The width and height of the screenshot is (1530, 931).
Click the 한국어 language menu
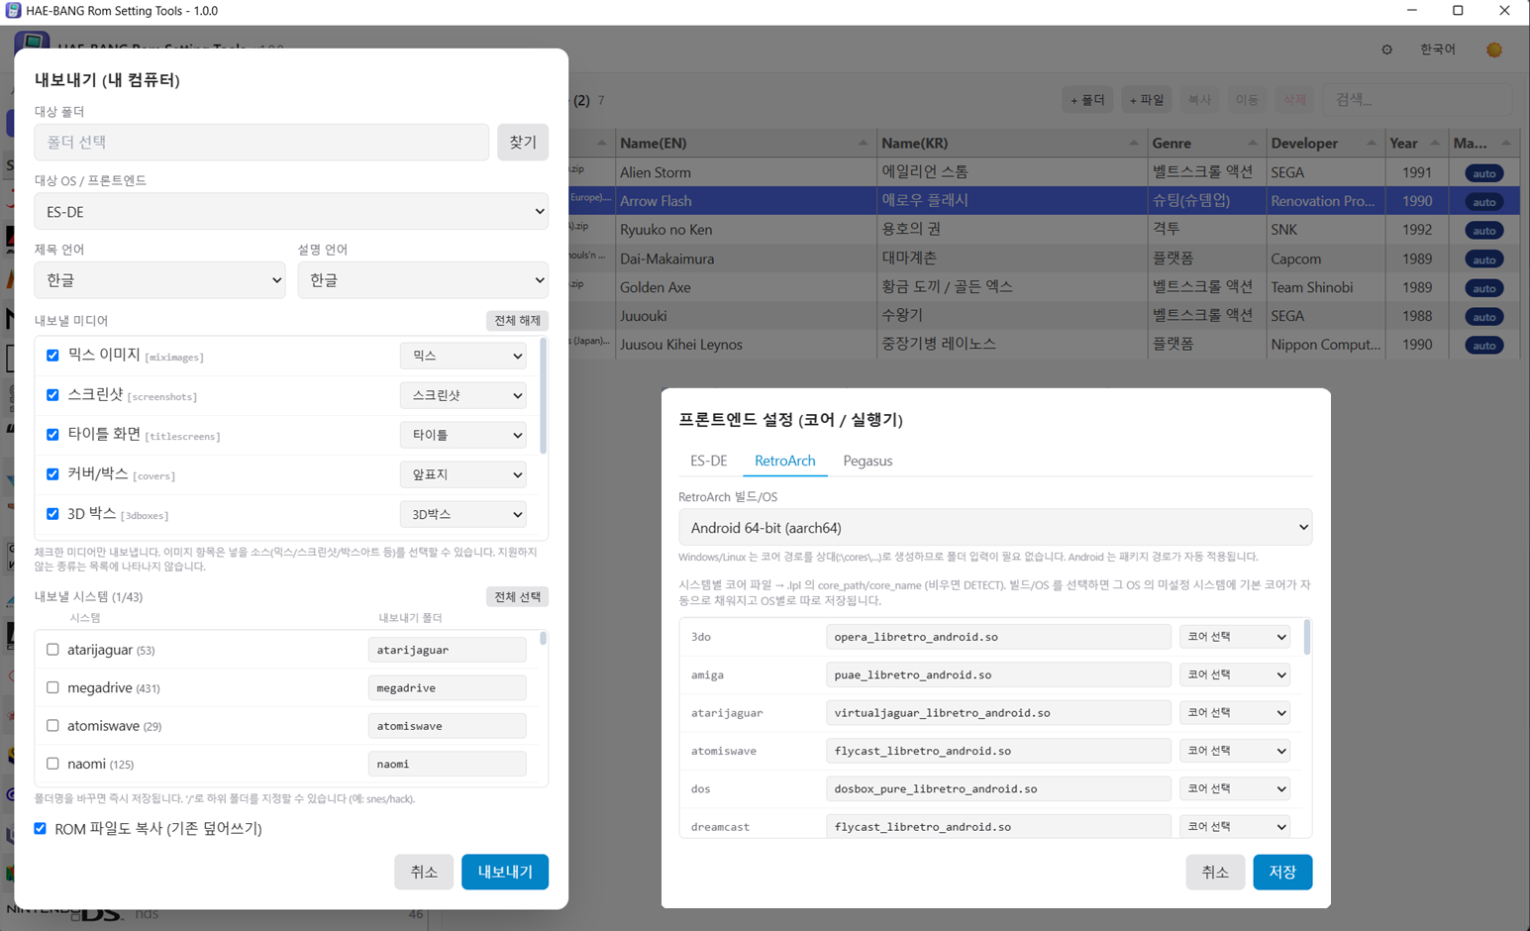[x=1438, y=50]
